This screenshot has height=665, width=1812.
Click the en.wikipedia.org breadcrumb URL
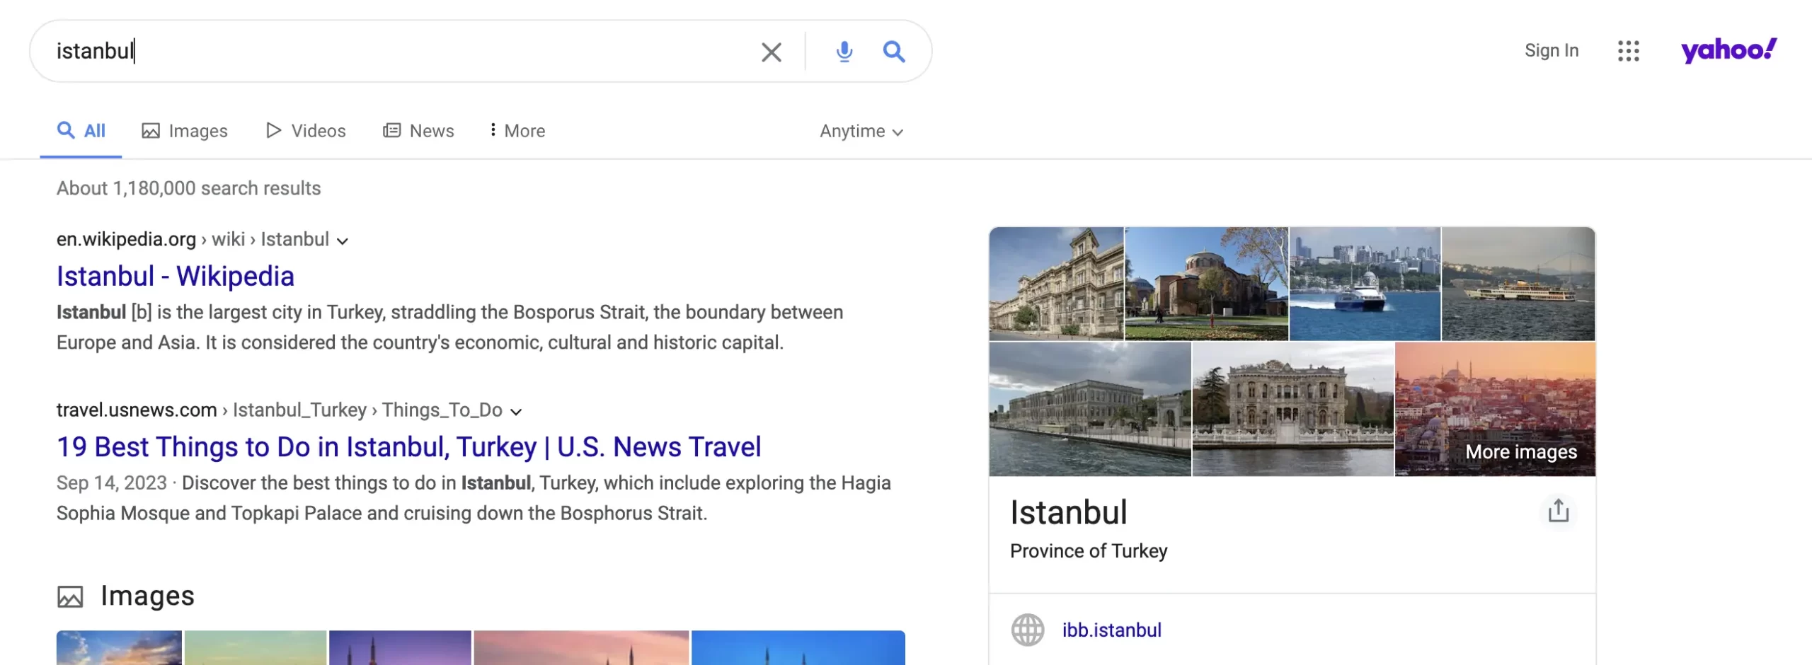[193, 239]
